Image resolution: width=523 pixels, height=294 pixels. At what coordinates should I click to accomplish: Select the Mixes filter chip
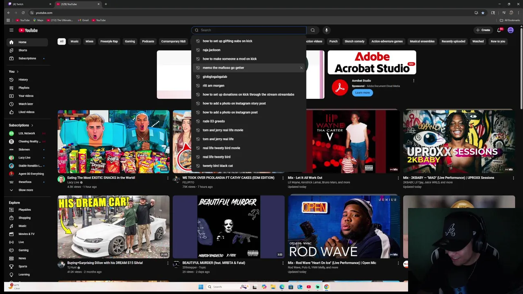[89, 41]
